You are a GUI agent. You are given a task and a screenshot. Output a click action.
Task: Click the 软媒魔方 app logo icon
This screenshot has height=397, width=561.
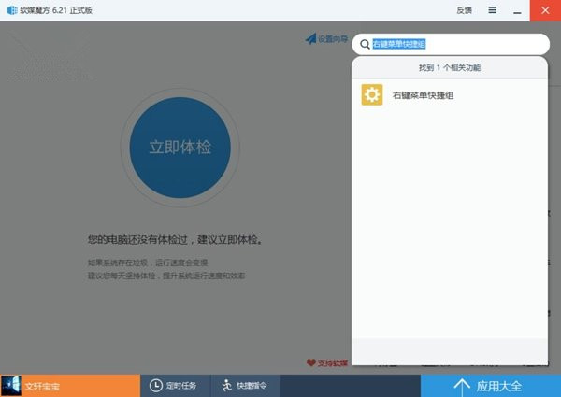tap(11, 9)
